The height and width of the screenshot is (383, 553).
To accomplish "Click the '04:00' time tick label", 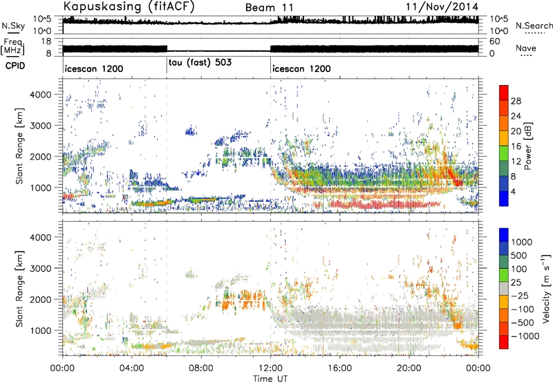I will [x=132, y=368].
